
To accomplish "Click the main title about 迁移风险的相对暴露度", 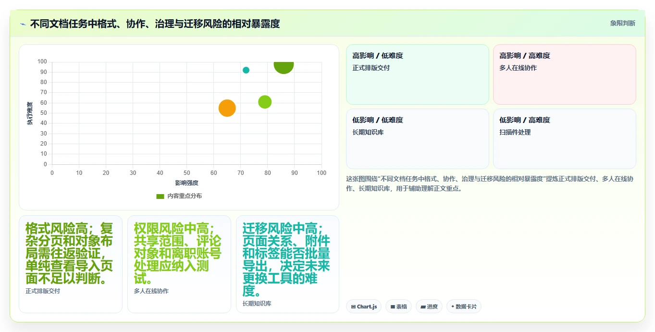I will point(155,24).
